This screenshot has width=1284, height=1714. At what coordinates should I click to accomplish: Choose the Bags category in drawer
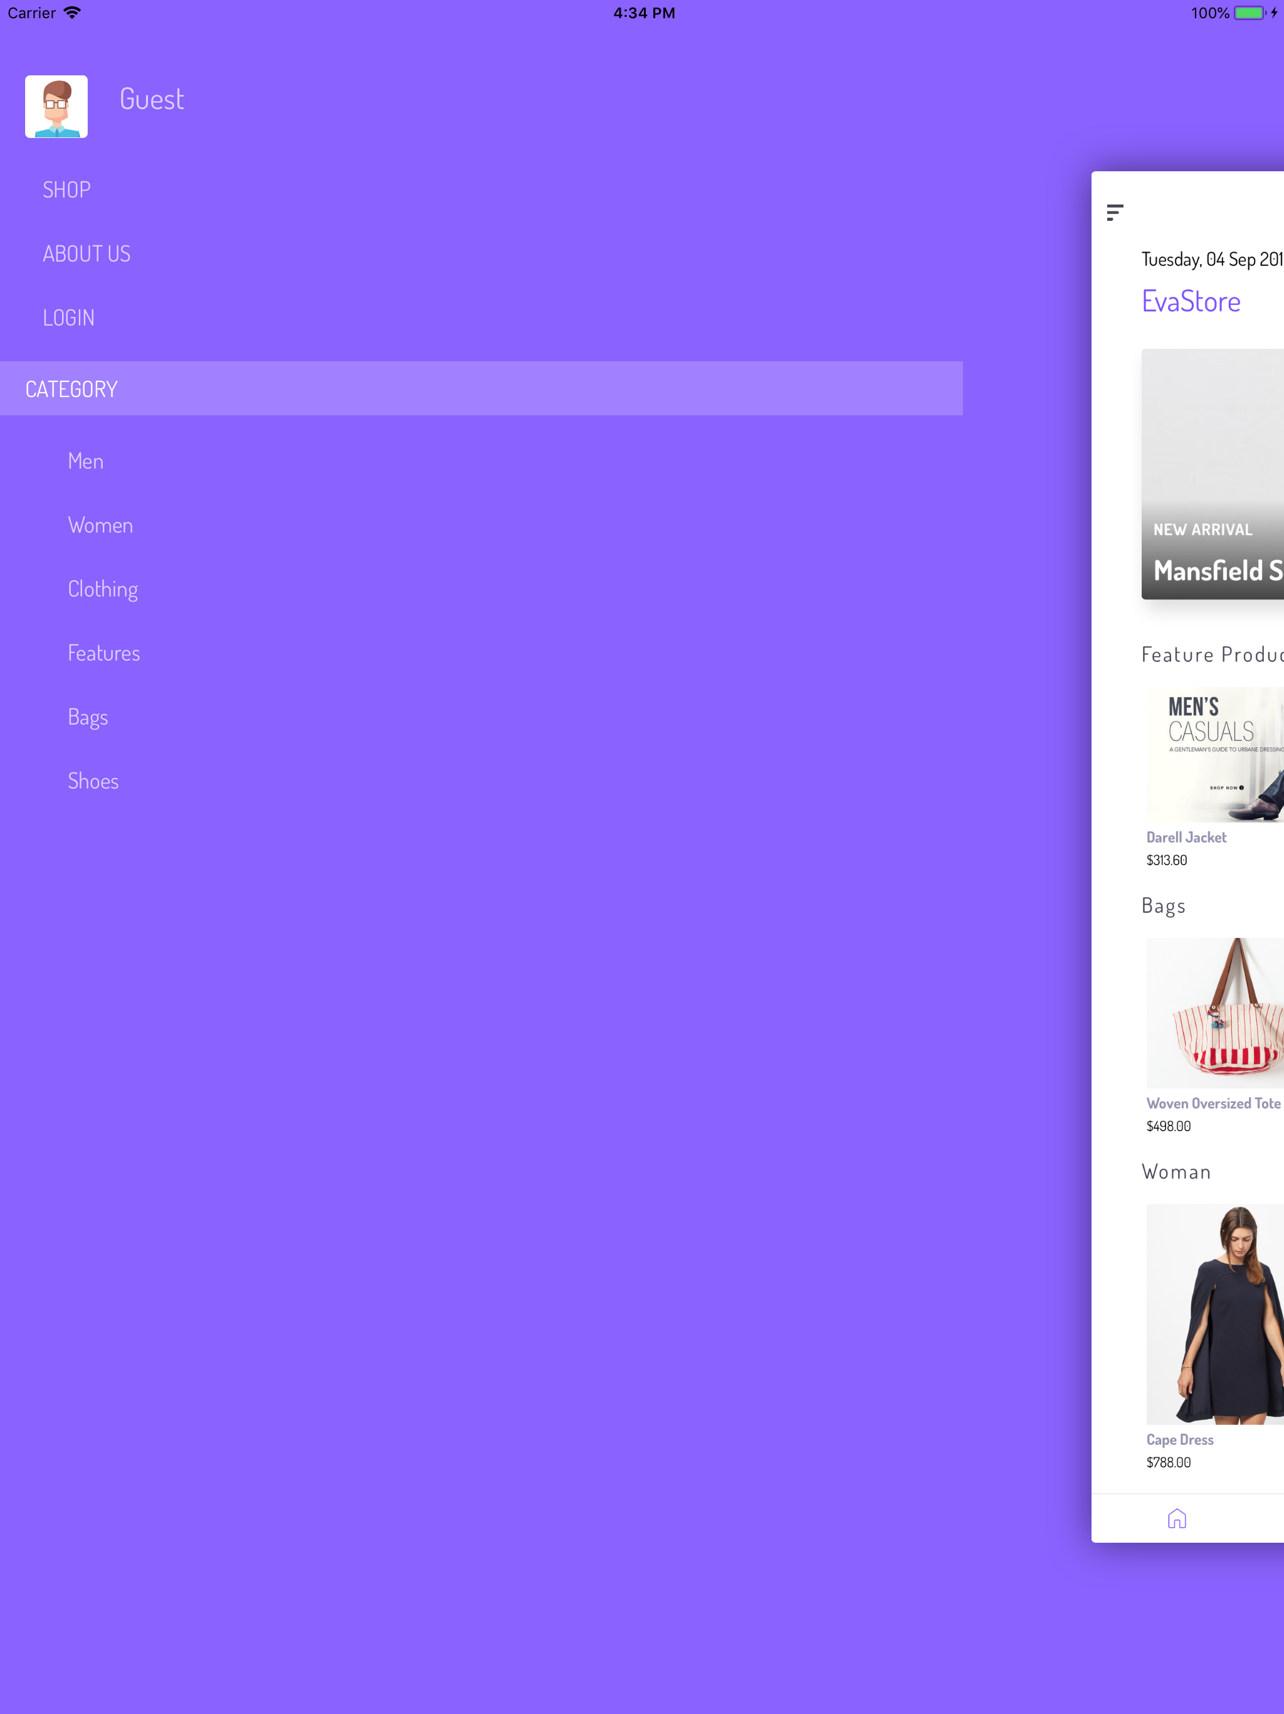88,718
